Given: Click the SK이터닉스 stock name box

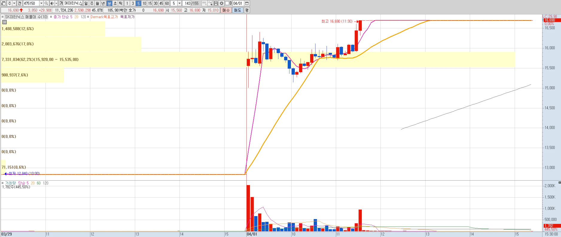Looking at the screenshot, I should click(73, 3).
